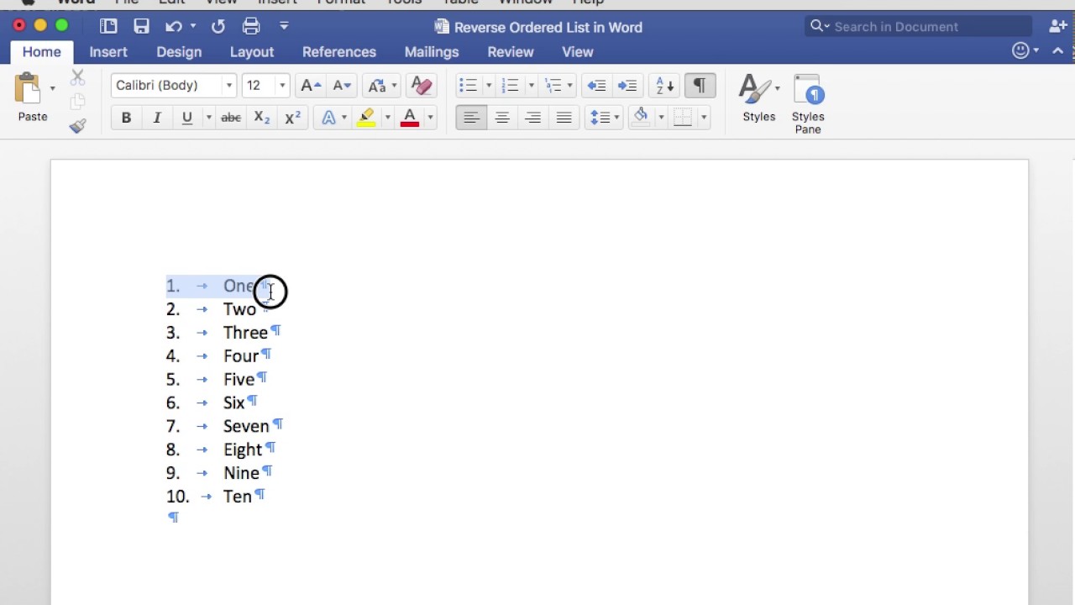
Task: Sort the list A to Z
Action: 664,86
